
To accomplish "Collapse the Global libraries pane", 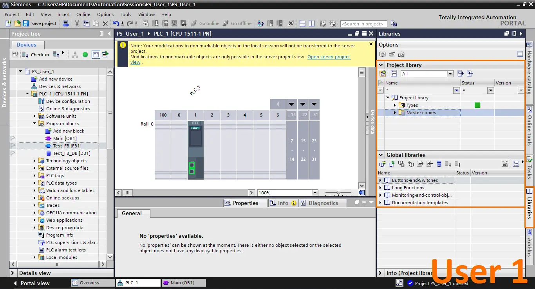I will tap(381, 155).
